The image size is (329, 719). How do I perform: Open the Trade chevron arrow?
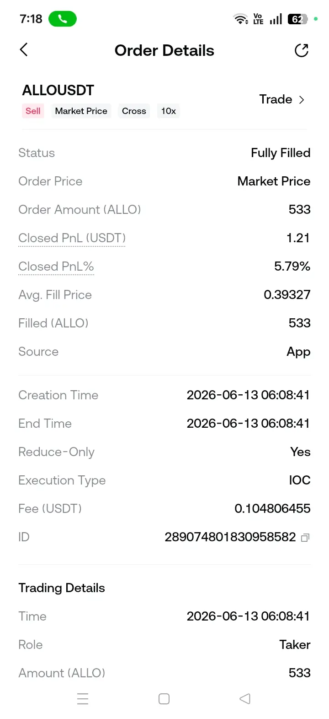tap(302, 100)
